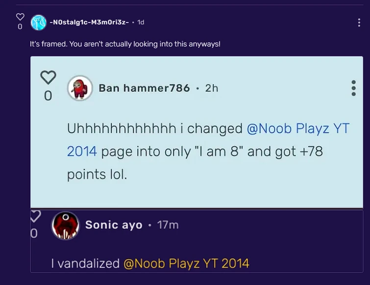Open Sonic ayo's dark red avatar

tap(65, 225)
